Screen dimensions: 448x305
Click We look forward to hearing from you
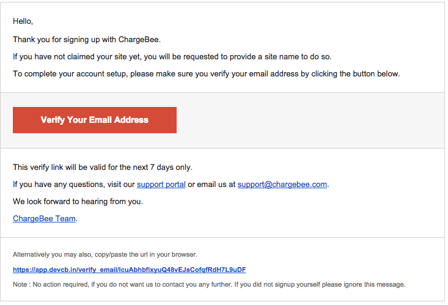78,202
